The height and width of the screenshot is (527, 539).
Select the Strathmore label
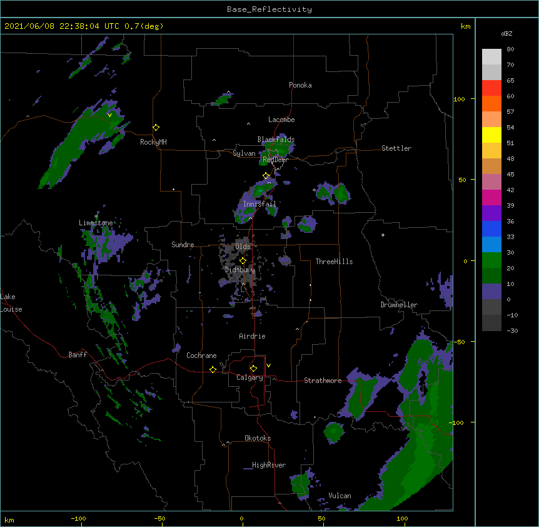pos(323,381)
